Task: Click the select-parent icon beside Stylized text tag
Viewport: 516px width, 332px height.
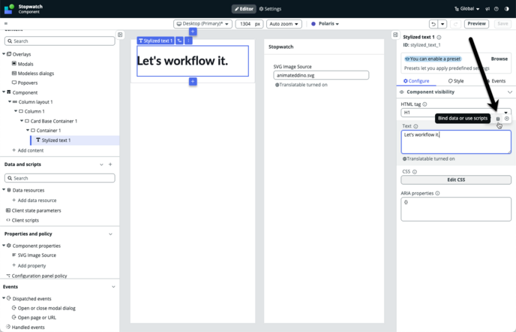Action: point(179,41)
